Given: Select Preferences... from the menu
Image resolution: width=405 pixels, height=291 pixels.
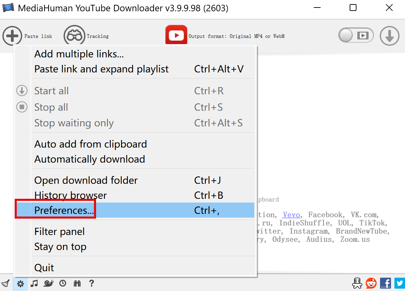Looking at the screenshot, I should (x=64, y=210).
